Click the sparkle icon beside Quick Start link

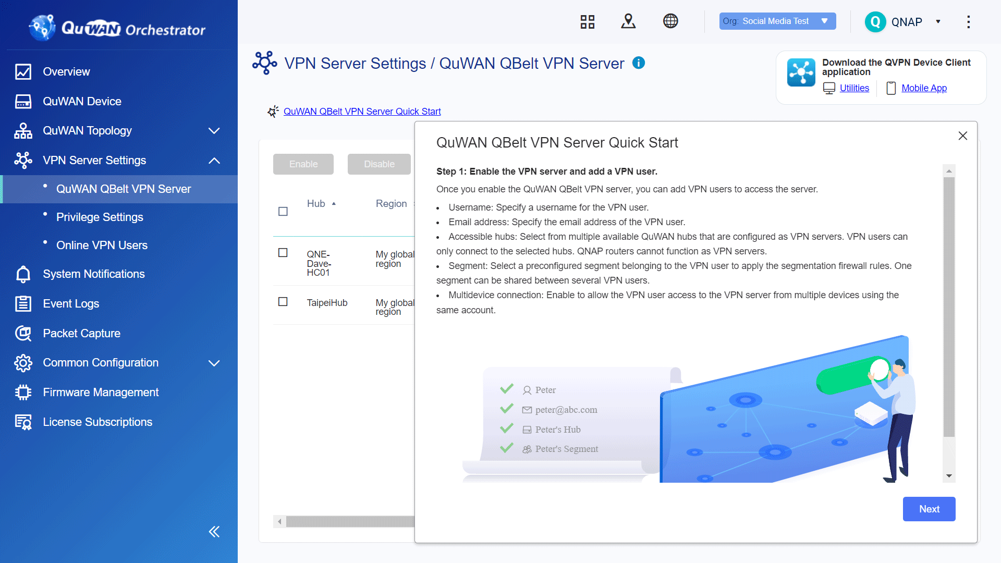click(273, 112)
